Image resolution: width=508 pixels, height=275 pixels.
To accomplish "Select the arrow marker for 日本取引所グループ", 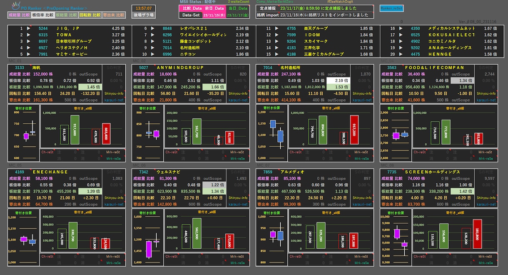I will click(x=29, y=41).
